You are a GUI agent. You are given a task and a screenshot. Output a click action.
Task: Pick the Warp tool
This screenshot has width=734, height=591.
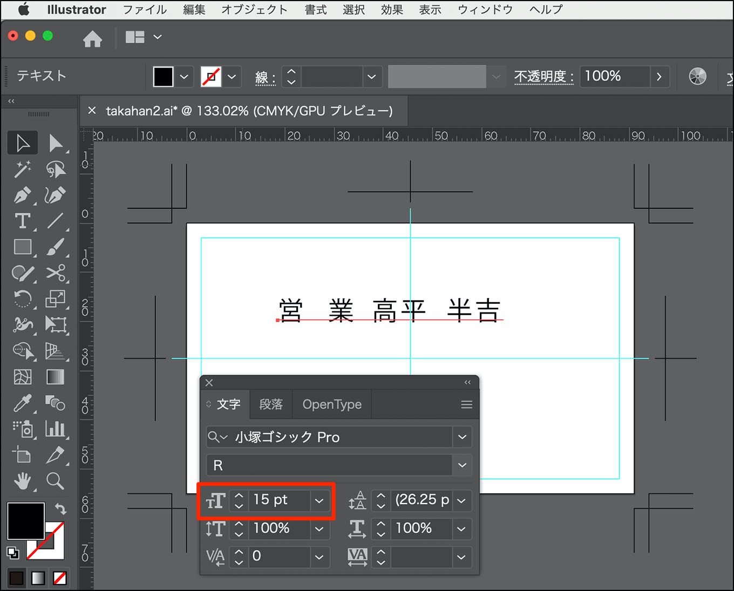23,324
